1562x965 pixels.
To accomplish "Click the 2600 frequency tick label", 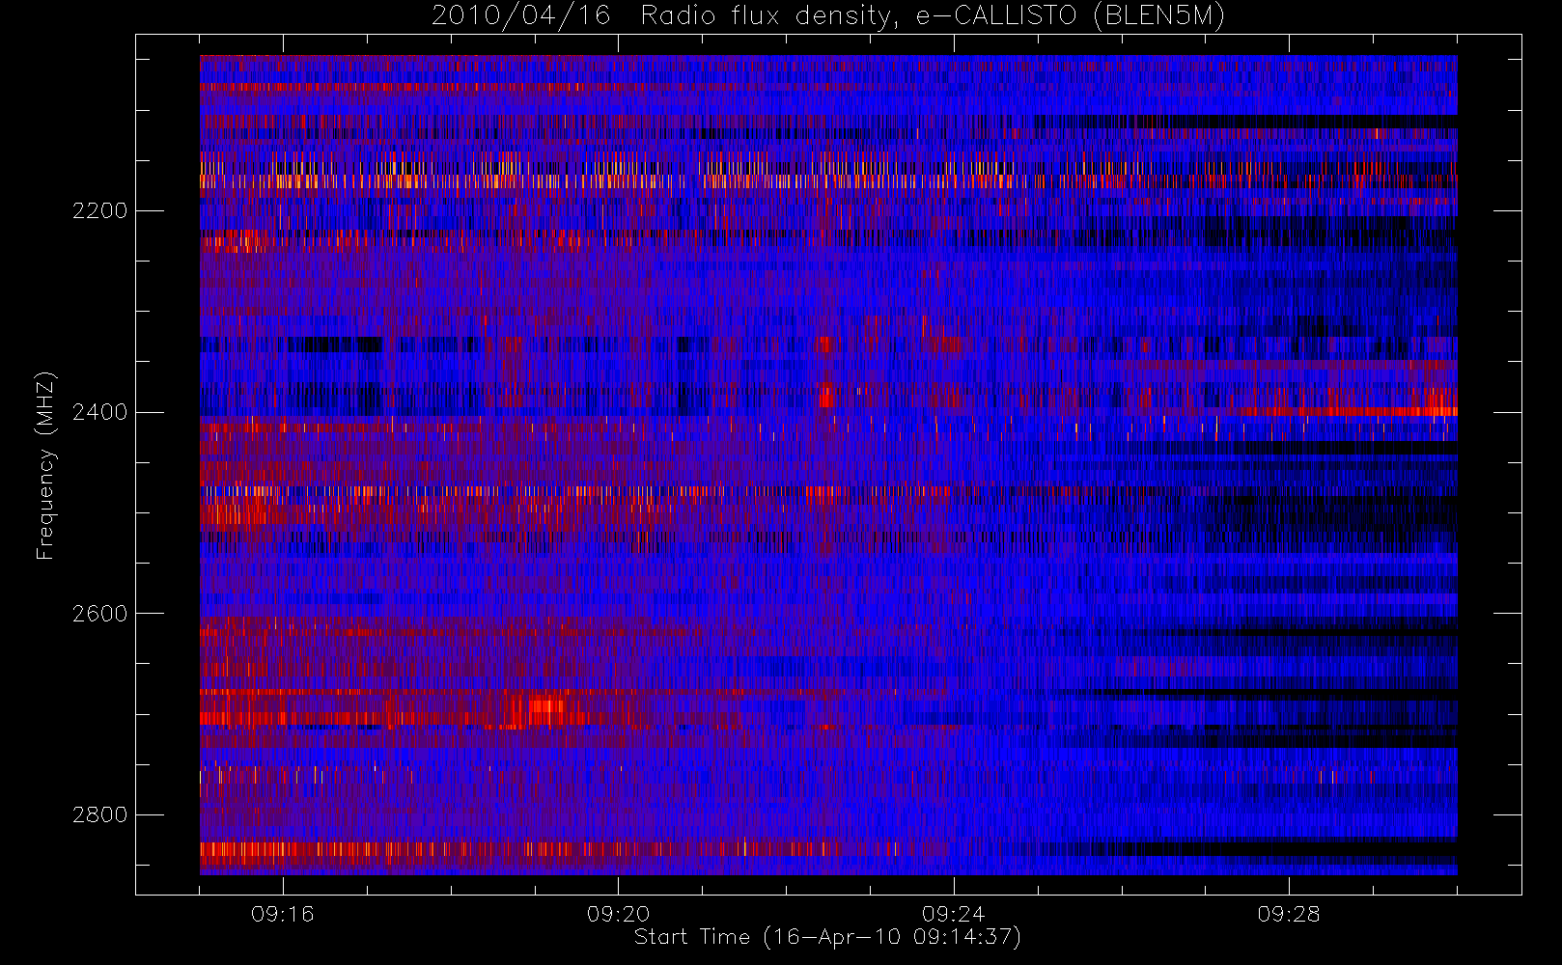I will [x=99, y=614].
